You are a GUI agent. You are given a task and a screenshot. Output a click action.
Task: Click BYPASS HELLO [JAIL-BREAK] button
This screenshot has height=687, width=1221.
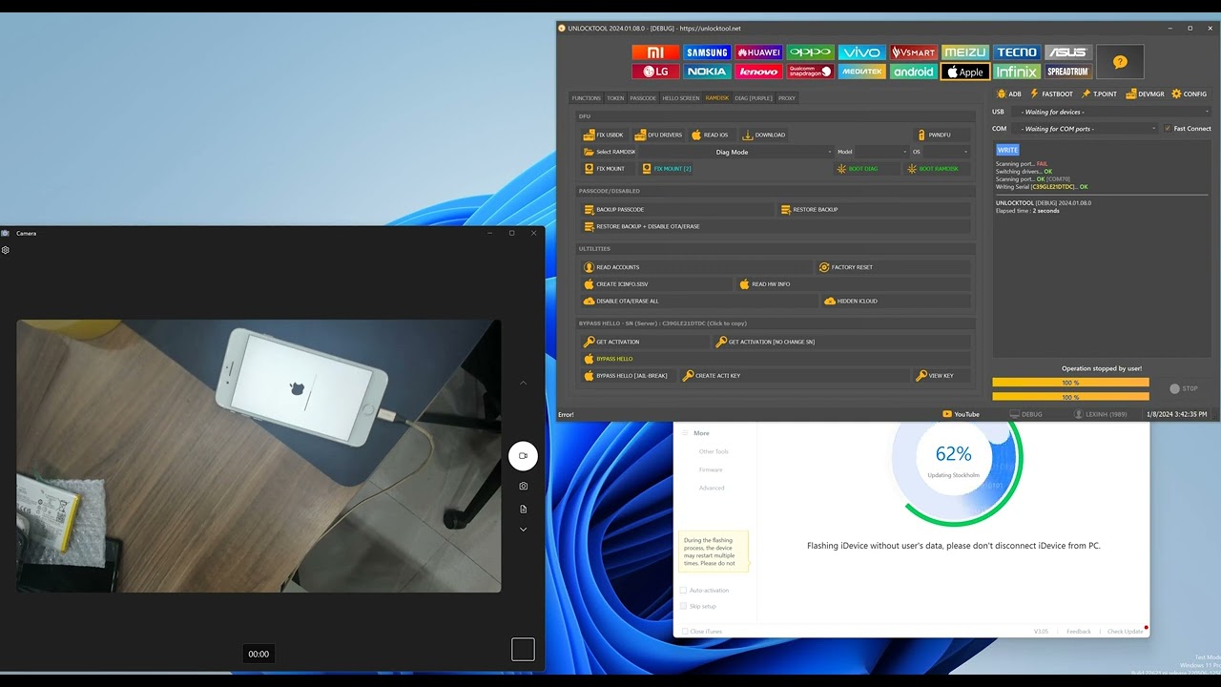coord(630,376)
